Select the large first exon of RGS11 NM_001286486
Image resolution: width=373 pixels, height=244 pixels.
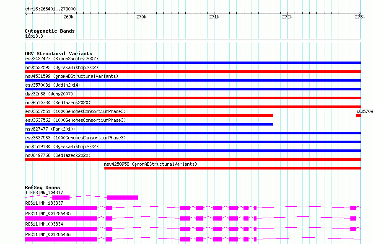tap(61, 239)
